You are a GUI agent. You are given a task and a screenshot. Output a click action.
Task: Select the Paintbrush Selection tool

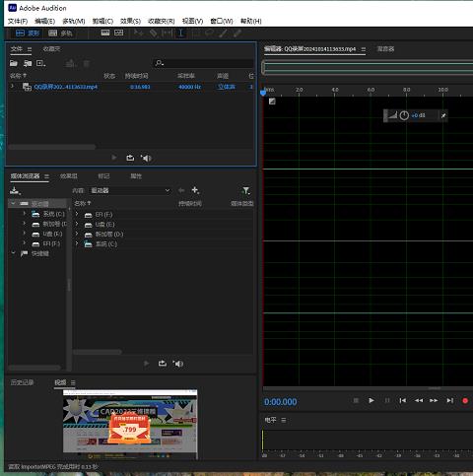coord(223,33)
